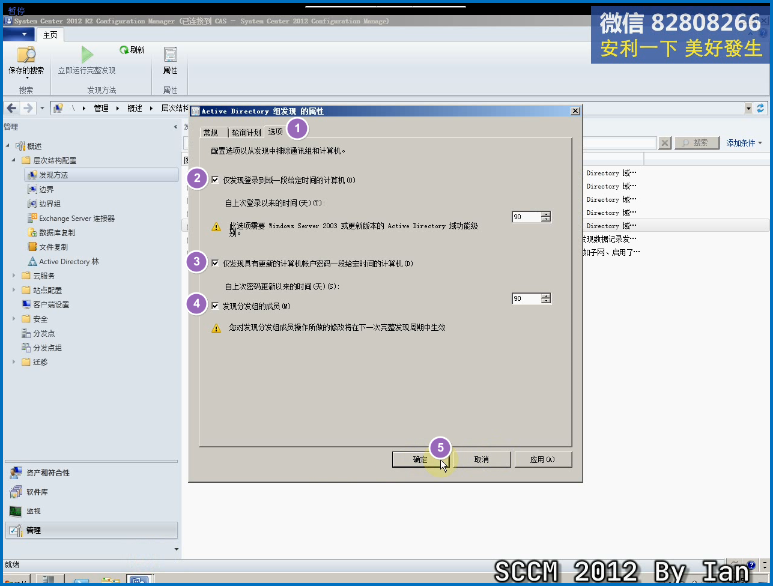Open navigation history dropdown arrow
Image resolution: width=773 pixels, height=586 pixels.
pos(42,108)
